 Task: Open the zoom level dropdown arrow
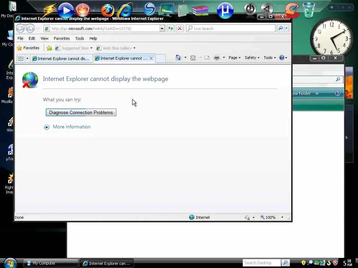(282, 217)
